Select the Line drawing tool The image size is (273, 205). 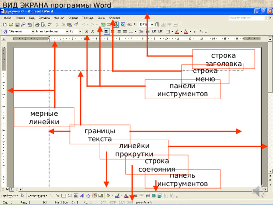click(51, 196)
